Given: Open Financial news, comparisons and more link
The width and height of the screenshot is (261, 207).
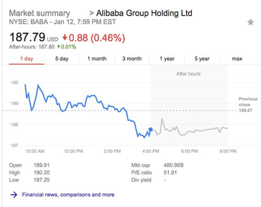Looking at the screenshot, I should (68, 194).
